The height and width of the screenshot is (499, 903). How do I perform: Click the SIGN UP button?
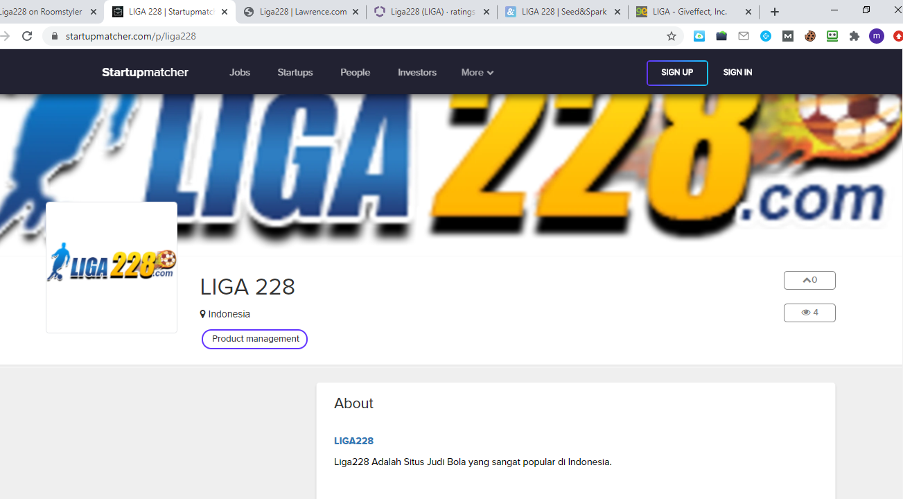(677, 73)
